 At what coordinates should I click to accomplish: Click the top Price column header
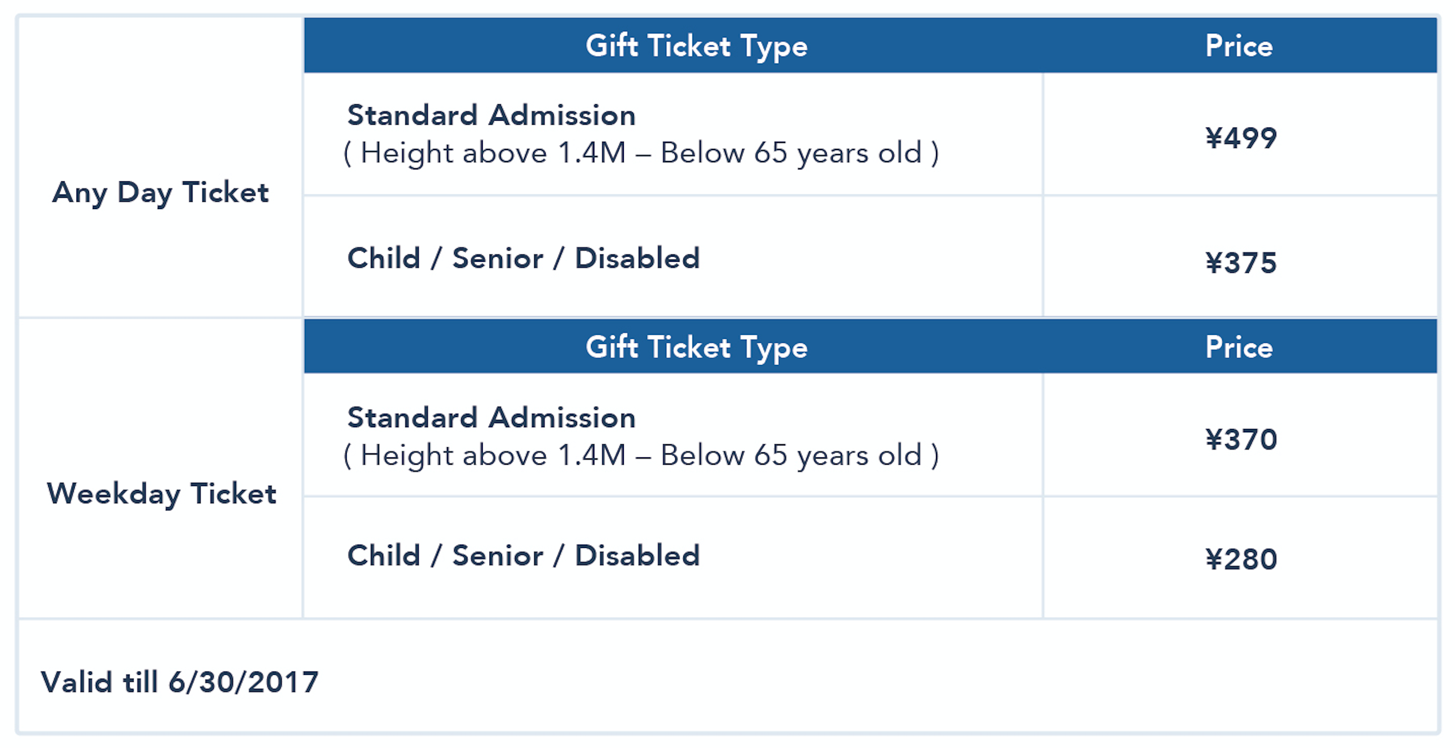pyautogui.click(x=1239, y=46)
